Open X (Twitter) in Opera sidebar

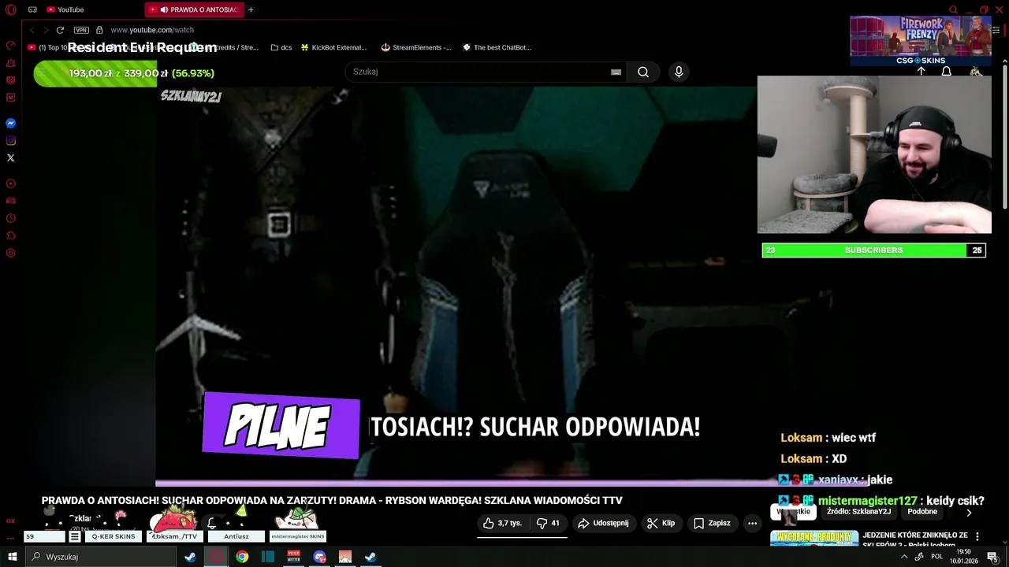[11, 158]
